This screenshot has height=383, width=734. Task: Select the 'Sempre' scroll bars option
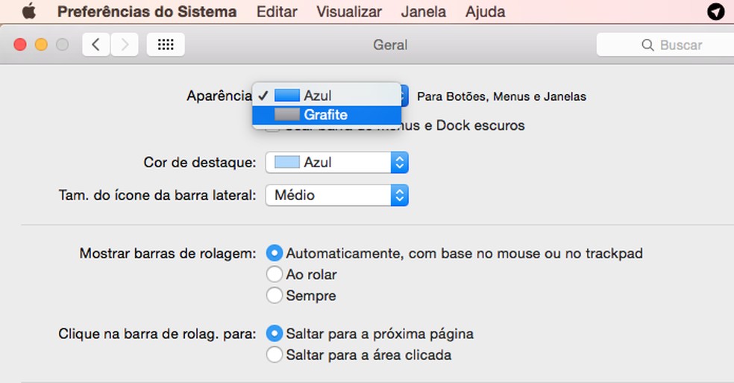(x=275, y=296)
